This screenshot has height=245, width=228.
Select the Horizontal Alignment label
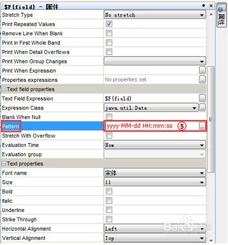coord(26,229)
